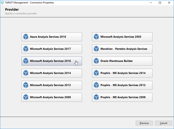Minimize the Connection Properties window
This screenshot has width=174, height=129.
[x=151, y=3]
